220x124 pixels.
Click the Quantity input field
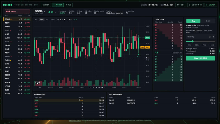[x=200, y=37]
